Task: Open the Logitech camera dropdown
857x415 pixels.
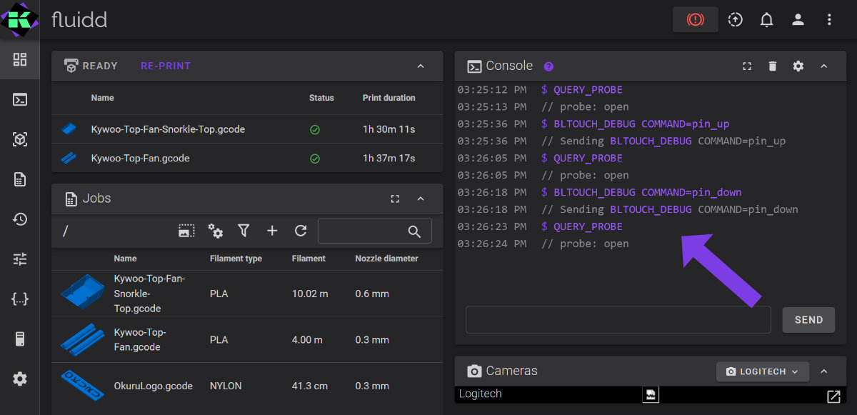Action: (x=762, y=371)
